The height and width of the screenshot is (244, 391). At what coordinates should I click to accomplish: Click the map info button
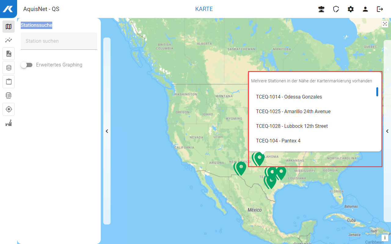click(x=385, y=238)
